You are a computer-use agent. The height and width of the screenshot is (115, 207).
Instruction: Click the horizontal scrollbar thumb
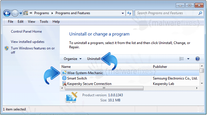104,88
